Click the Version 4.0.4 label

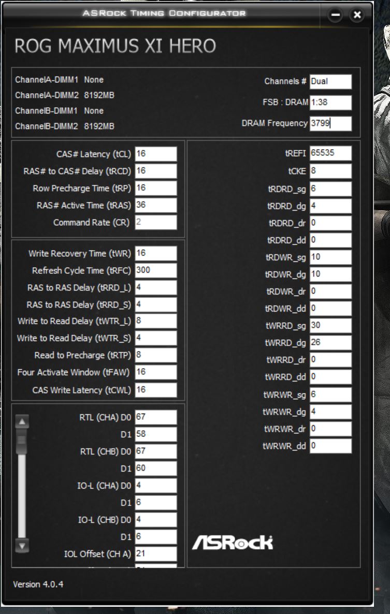[x=38, y=584]
